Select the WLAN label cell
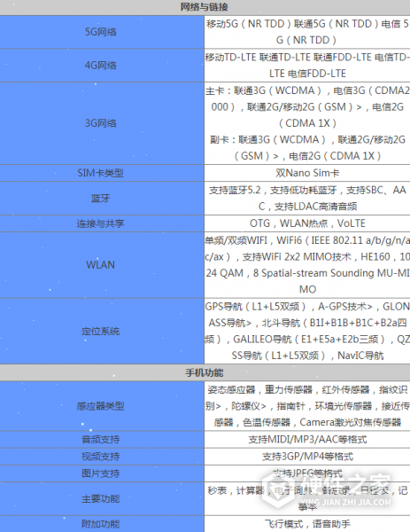410x532 pixels. (x=102, y=264)
